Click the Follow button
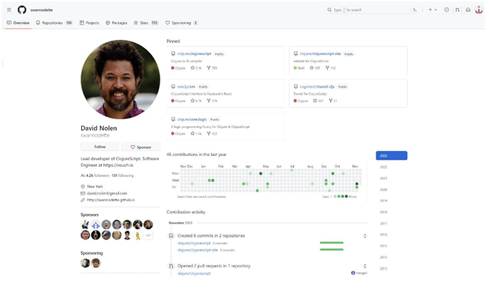Viewport: 489px width, 293px height. [x=100, y=147]
